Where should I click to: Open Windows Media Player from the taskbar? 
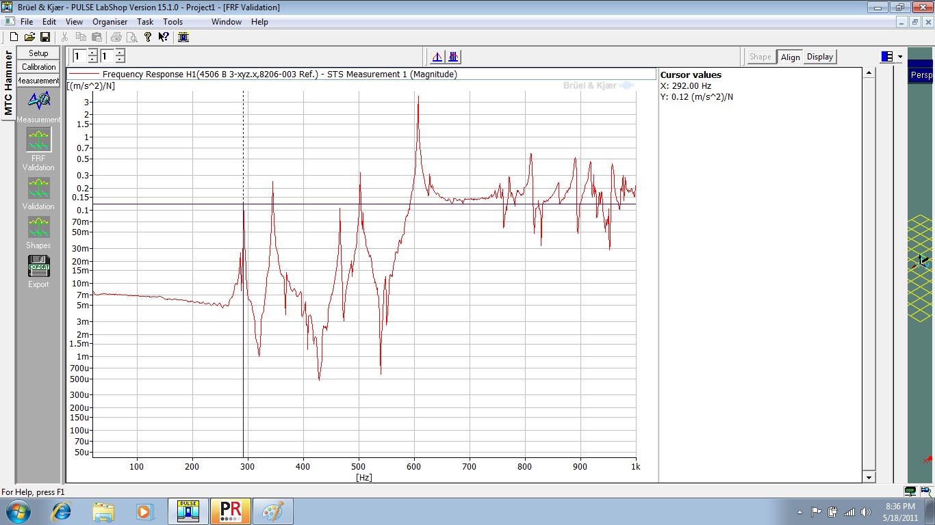144,511
